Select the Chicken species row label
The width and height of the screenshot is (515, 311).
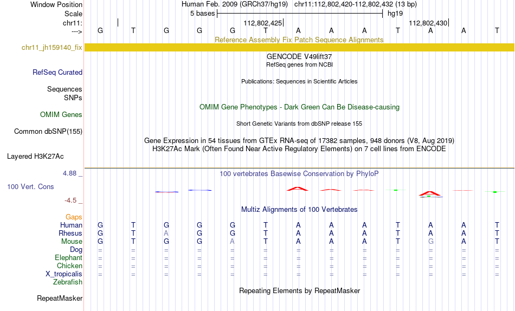pos(69,265)
